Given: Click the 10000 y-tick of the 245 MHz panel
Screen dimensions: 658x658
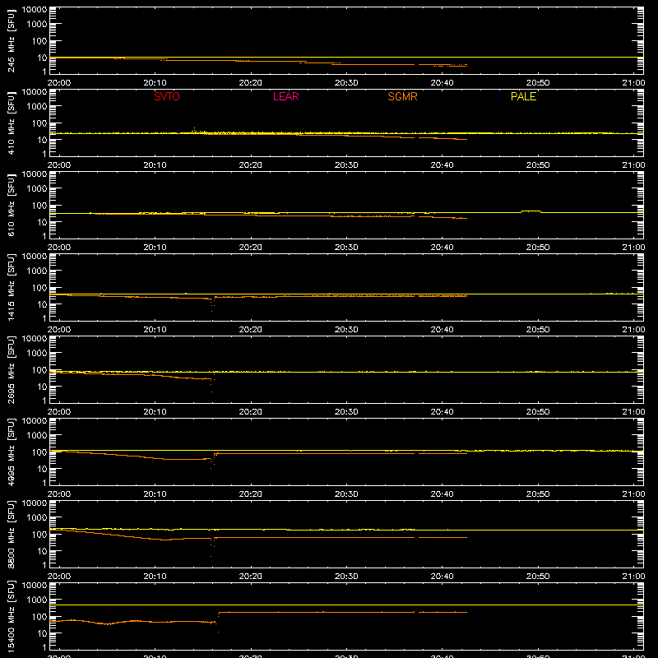Looking at the screenshot, I should tap(35, 9).
